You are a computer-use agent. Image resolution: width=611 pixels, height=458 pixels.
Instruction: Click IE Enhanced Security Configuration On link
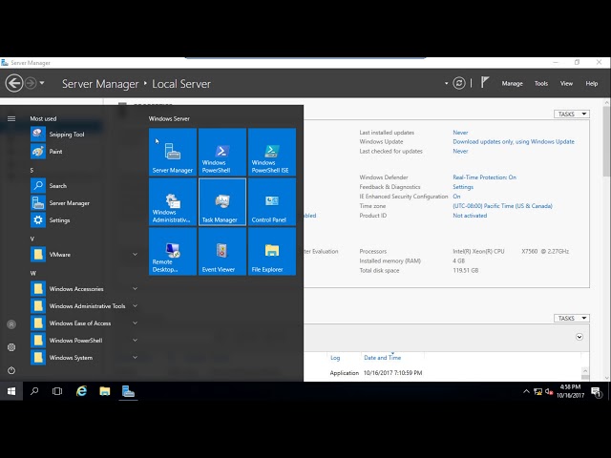coord(456,197)
